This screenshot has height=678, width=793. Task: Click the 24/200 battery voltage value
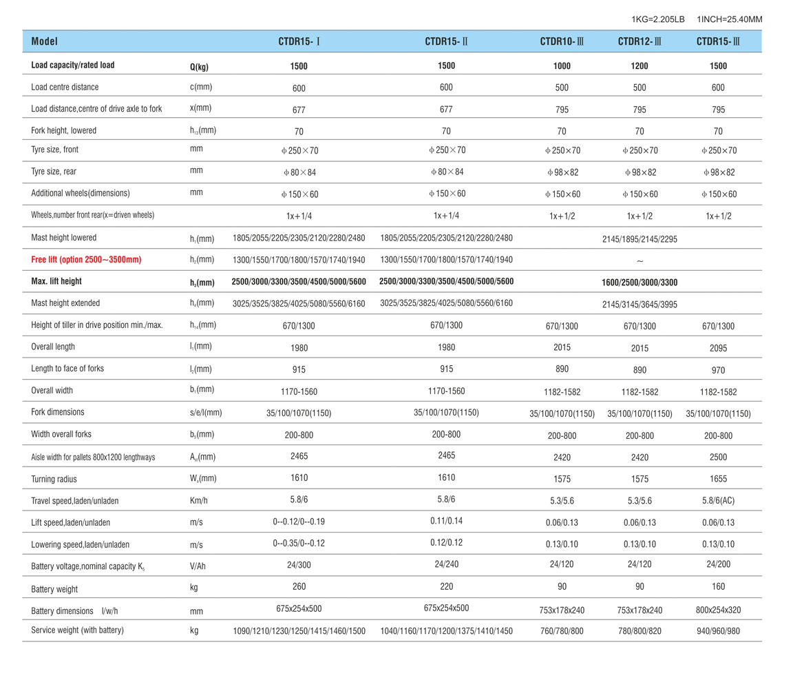718,564
